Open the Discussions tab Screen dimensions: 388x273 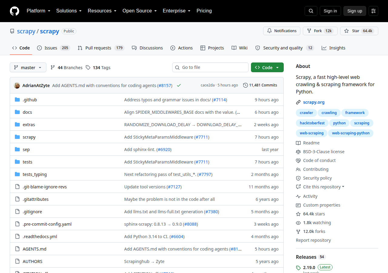pyautogui.click(x=147, y=48)
